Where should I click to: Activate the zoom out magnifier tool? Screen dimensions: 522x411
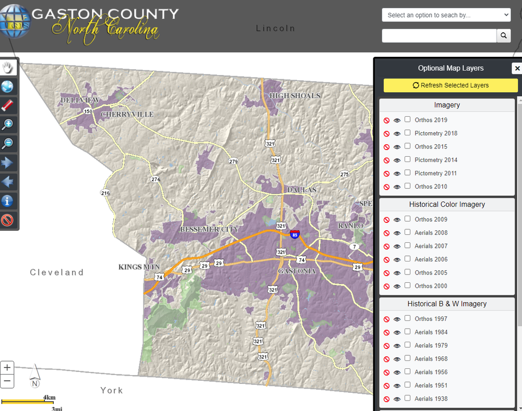click(x=8, y=144)
